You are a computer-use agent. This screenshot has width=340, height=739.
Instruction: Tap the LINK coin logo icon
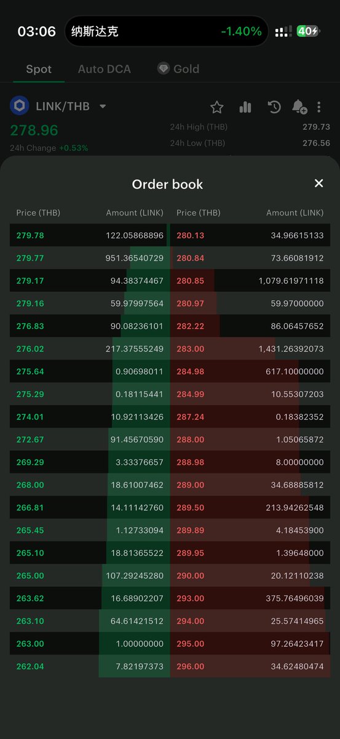coord(20,106)
